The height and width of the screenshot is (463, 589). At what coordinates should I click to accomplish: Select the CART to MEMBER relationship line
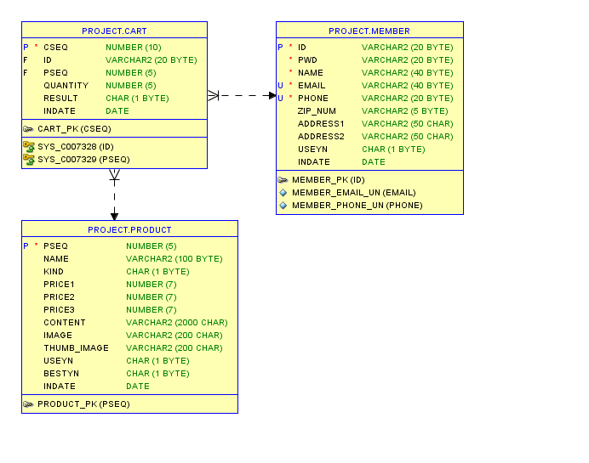(242, 96)
